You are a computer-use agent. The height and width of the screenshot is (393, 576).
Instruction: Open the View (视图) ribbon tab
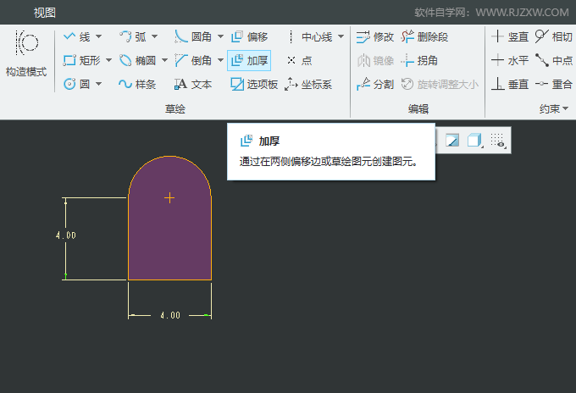coord(44,13)
